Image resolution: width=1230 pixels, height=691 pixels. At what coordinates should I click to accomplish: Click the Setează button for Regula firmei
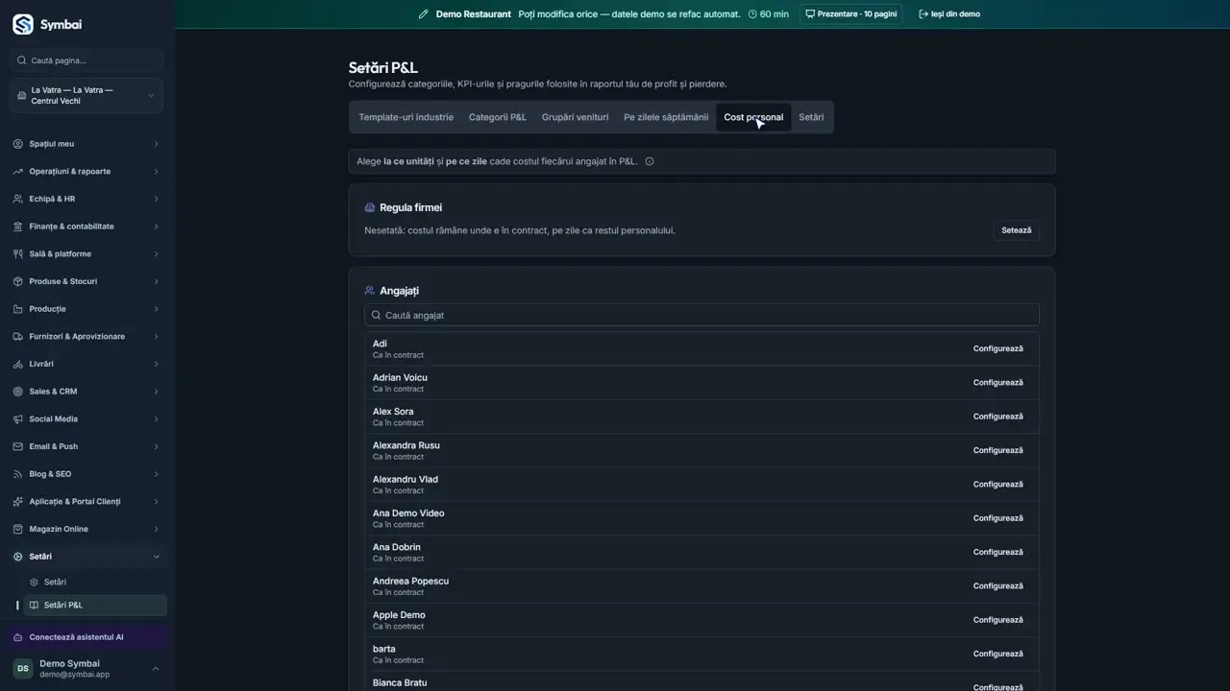(x=1016, y=230)
